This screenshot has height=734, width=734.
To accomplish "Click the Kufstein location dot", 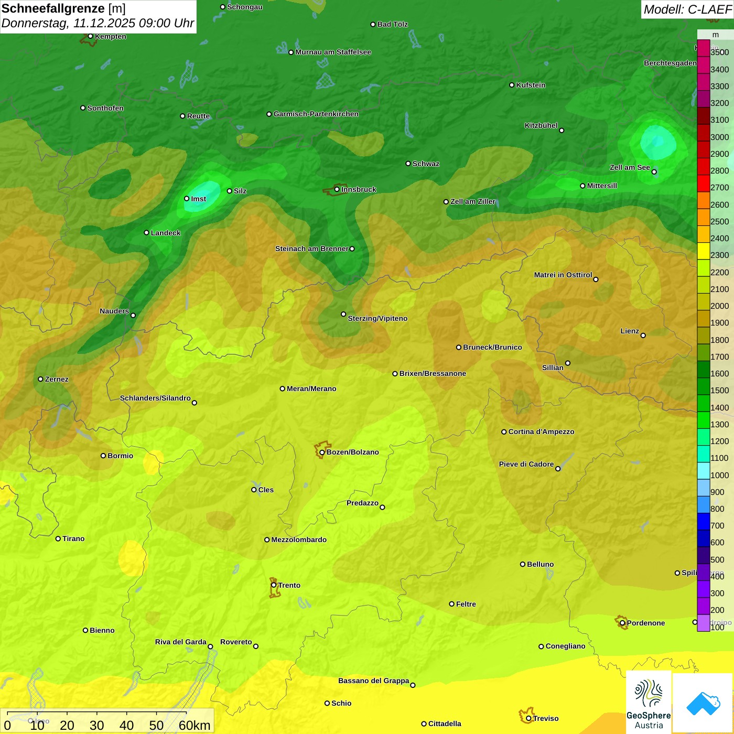I will [512, 85].
